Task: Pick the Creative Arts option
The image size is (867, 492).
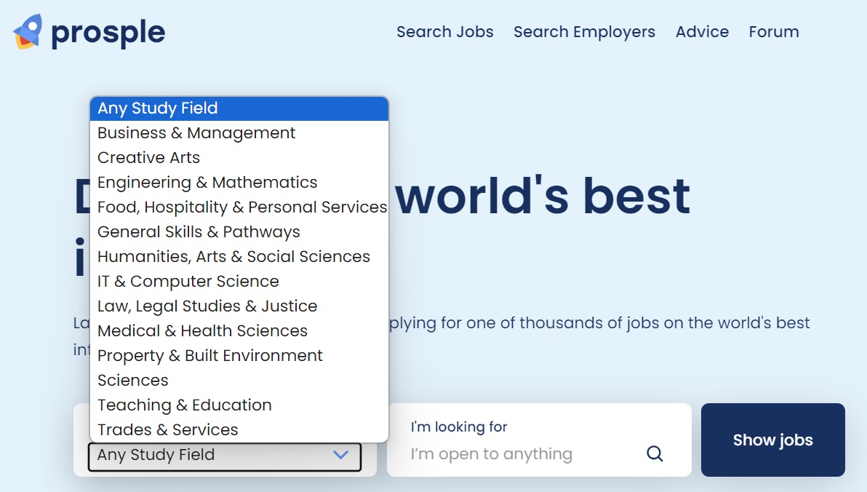Action: coord(239,158)
